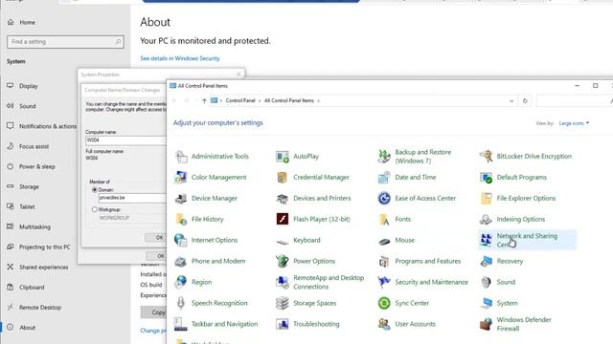Image resolution: width=613 pixels, height=344 pixels.
Task: Go up one level in Control Panel
Action: pos(204,101)
